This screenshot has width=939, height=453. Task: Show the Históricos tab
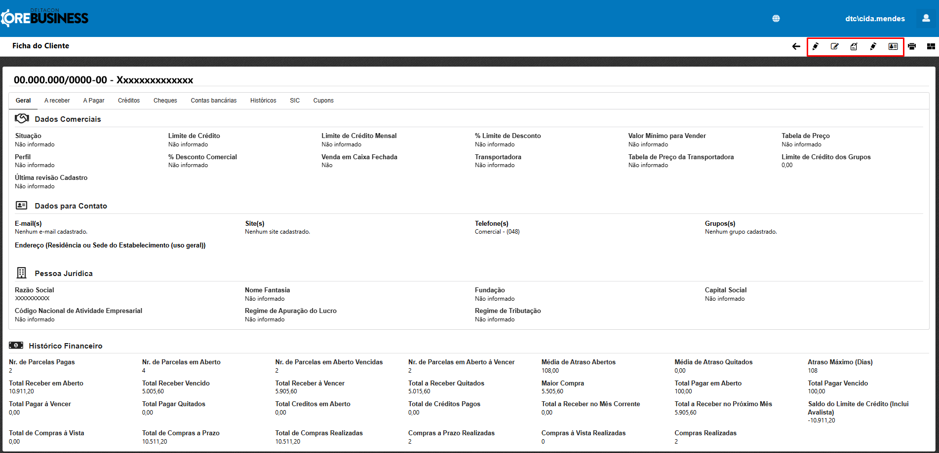263,101
